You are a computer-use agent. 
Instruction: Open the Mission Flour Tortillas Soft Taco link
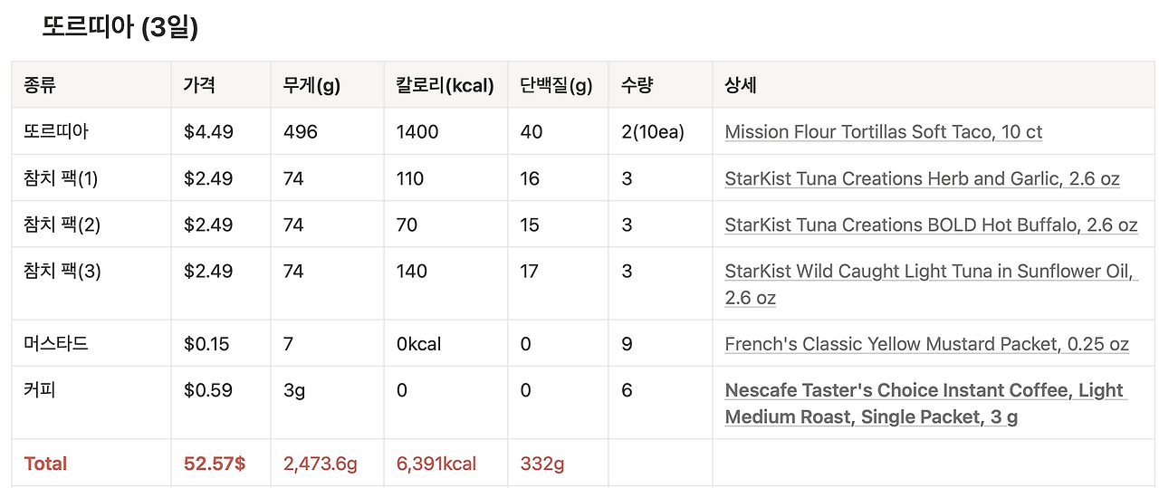click(x=883, y=132)
